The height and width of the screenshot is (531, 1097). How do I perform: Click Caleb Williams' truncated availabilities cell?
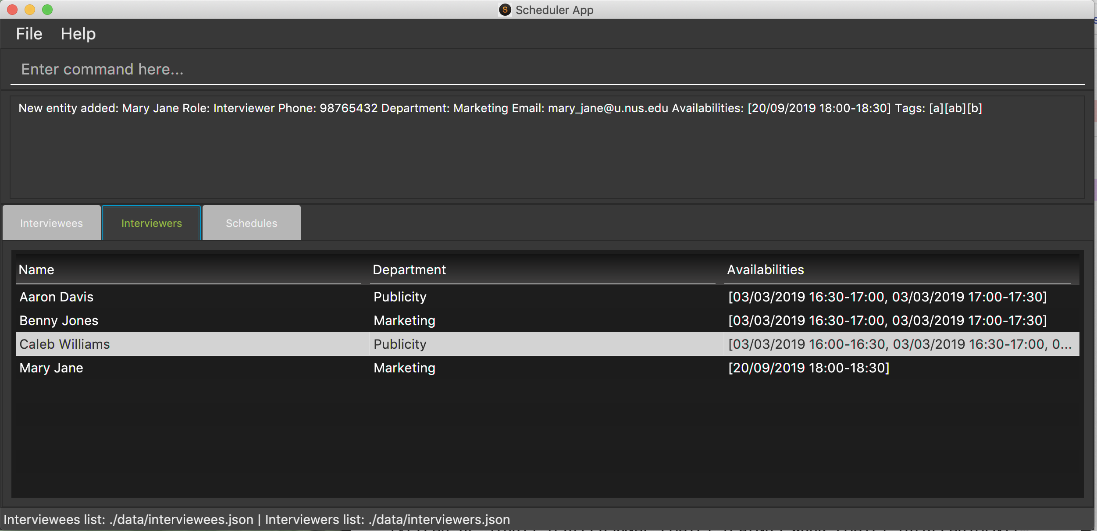click(900, 344)
